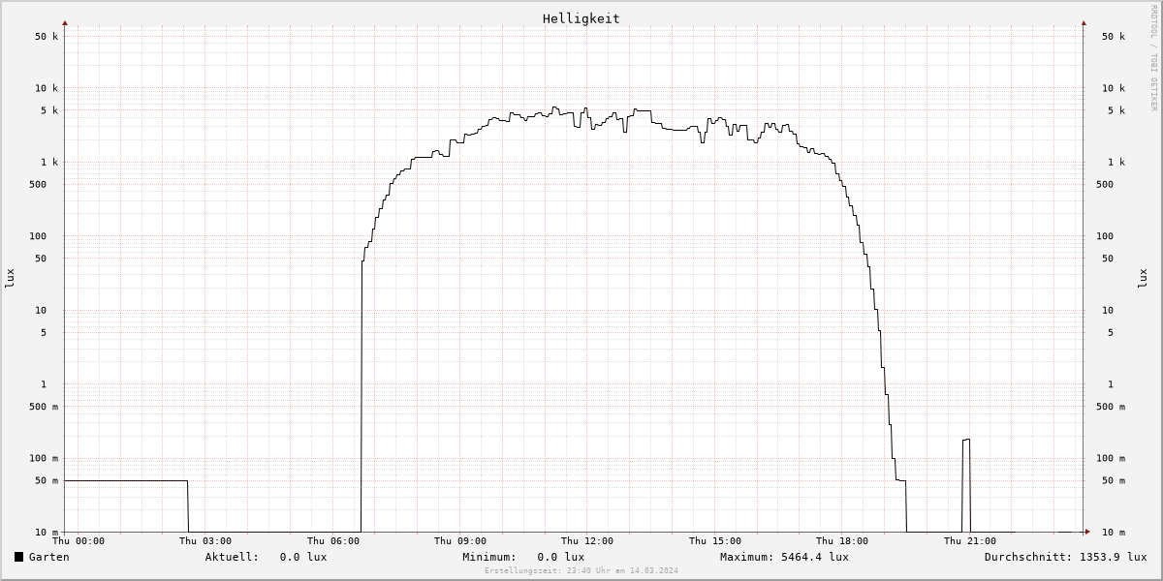Click the right axis 5 k label
Image resolution: width=1163 pixels, height=581 pixels.
(1116, 110)
